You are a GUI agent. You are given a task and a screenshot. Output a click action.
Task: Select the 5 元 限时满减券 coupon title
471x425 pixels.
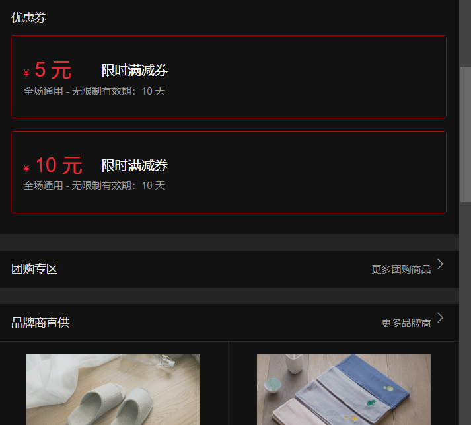pos(135,70)
